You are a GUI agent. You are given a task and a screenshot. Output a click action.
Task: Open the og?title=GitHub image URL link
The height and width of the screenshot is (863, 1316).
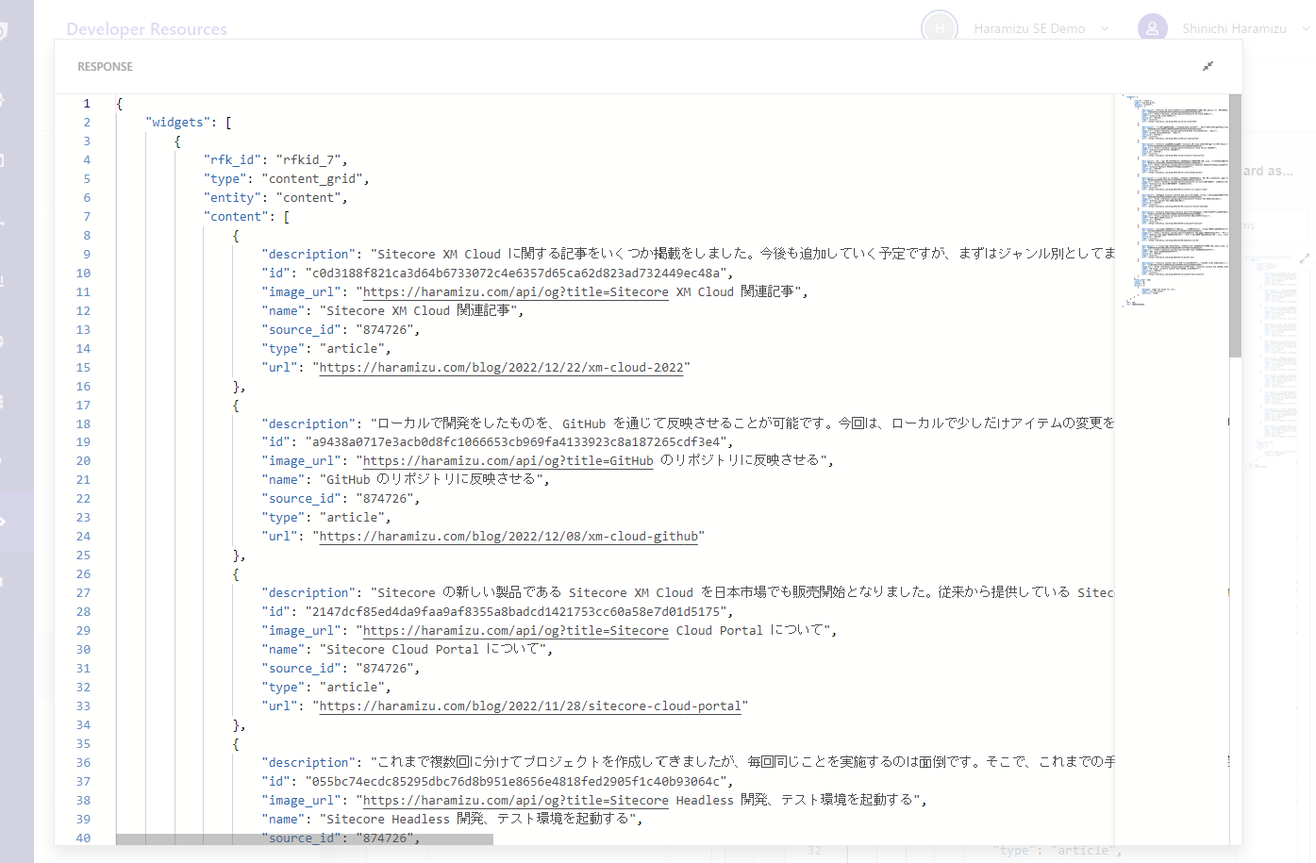pyautogui.click(x=508, y=461)
